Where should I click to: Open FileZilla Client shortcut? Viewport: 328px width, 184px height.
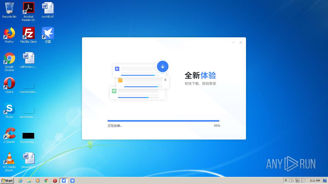click(x=28, y=35)
